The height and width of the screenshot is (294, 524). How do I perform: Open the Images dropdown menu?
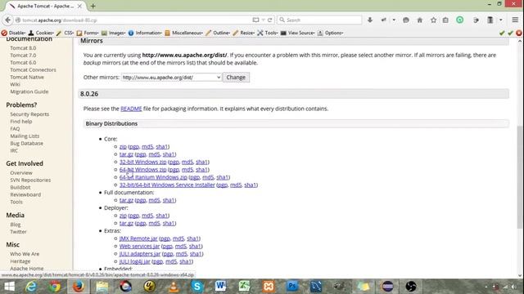tap(113, 33)
